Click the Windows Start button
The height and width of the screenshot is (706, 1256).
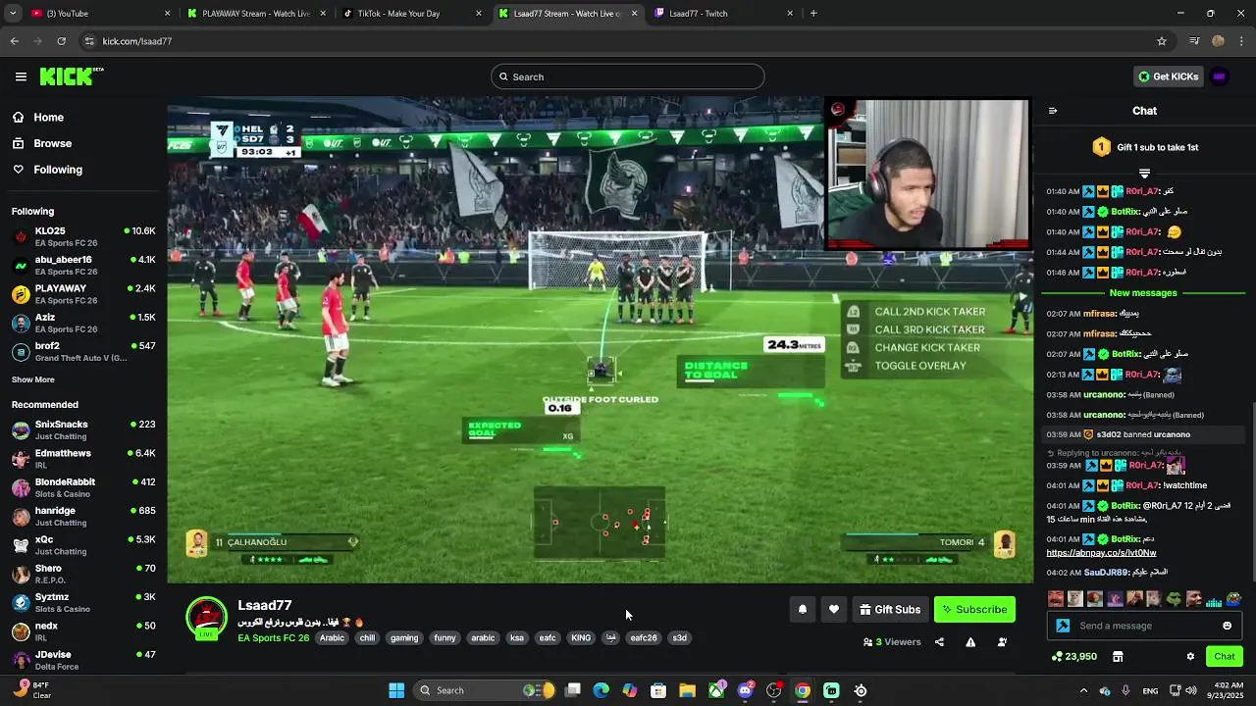(396, 690)
